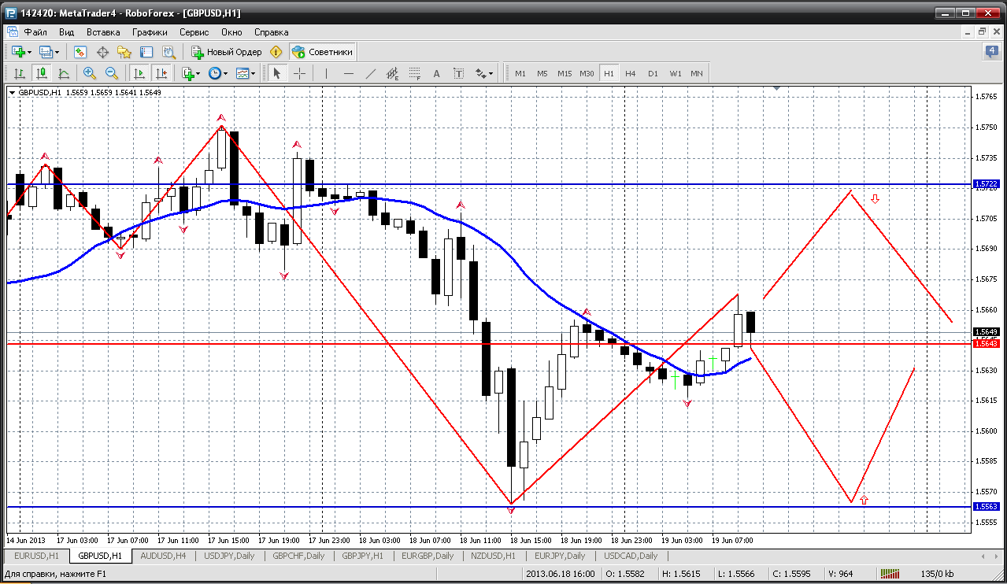
Task: Switch to the NZDUSD,H1 chart tab
Action: (x=494, y=556)
